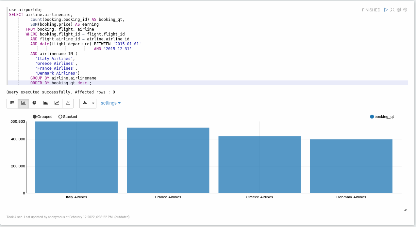Hide the output using the book icon

click(399, 10)
